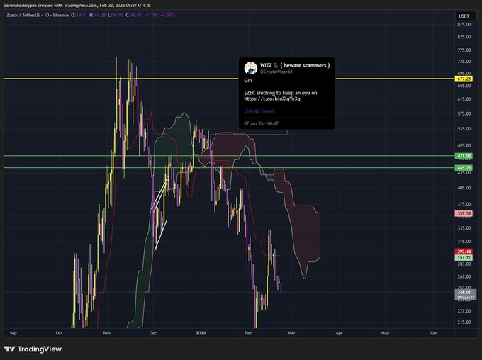Click the red 293.44 price label

pyautogui.click(x=464, y=252)
